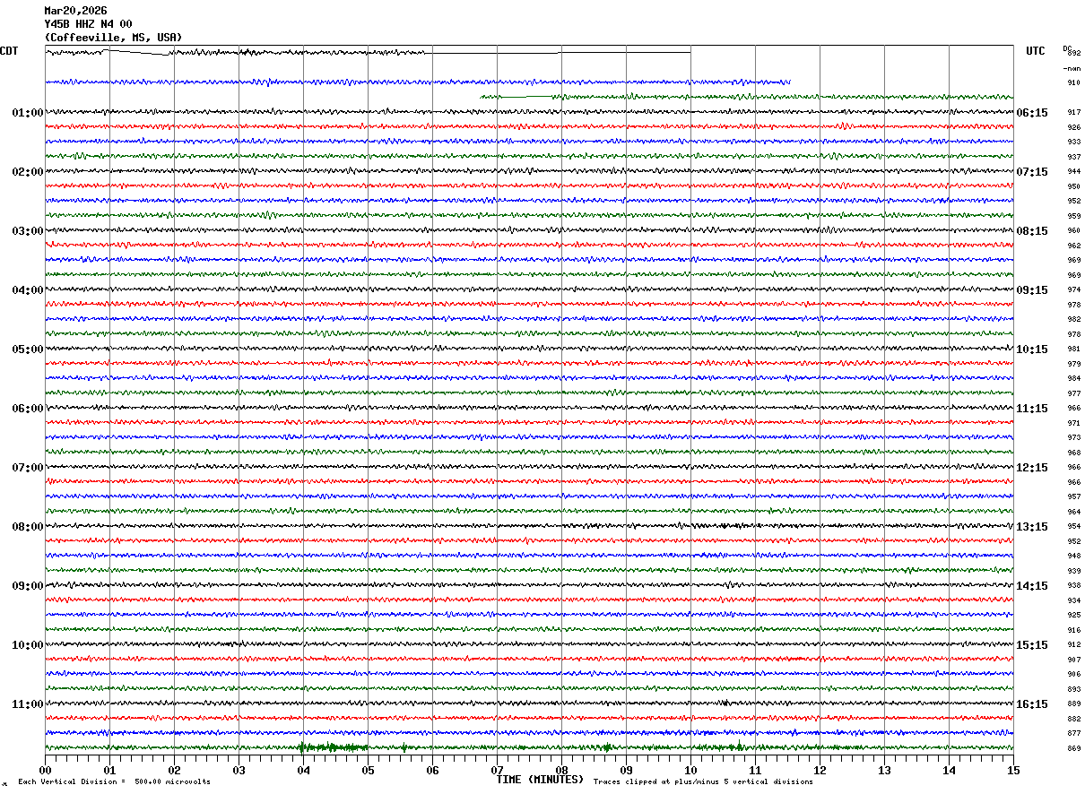Select the 05:00 CDT time label

(28, 350)
